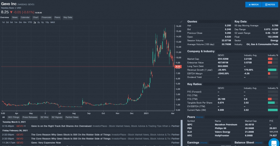The image size is (280, 146).
Task: Select the 2d chart range
Action: click(7, 22)
